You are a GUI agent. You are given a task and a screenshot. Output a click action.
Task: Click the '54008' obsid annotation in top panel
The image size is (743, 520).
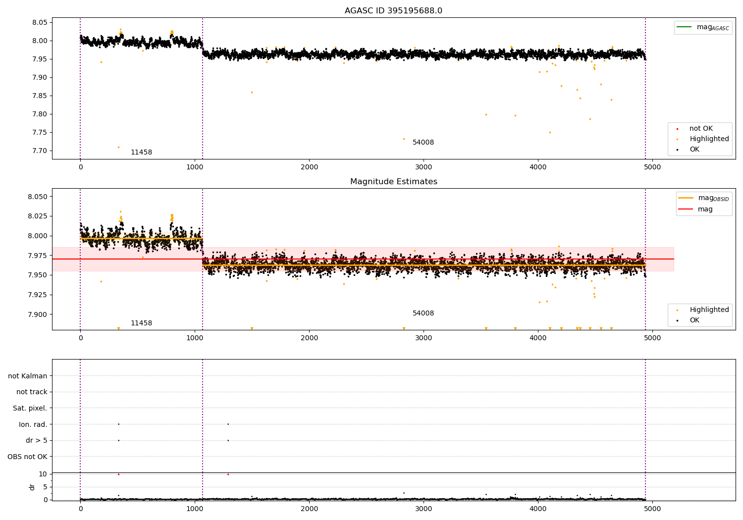[423, 143]
